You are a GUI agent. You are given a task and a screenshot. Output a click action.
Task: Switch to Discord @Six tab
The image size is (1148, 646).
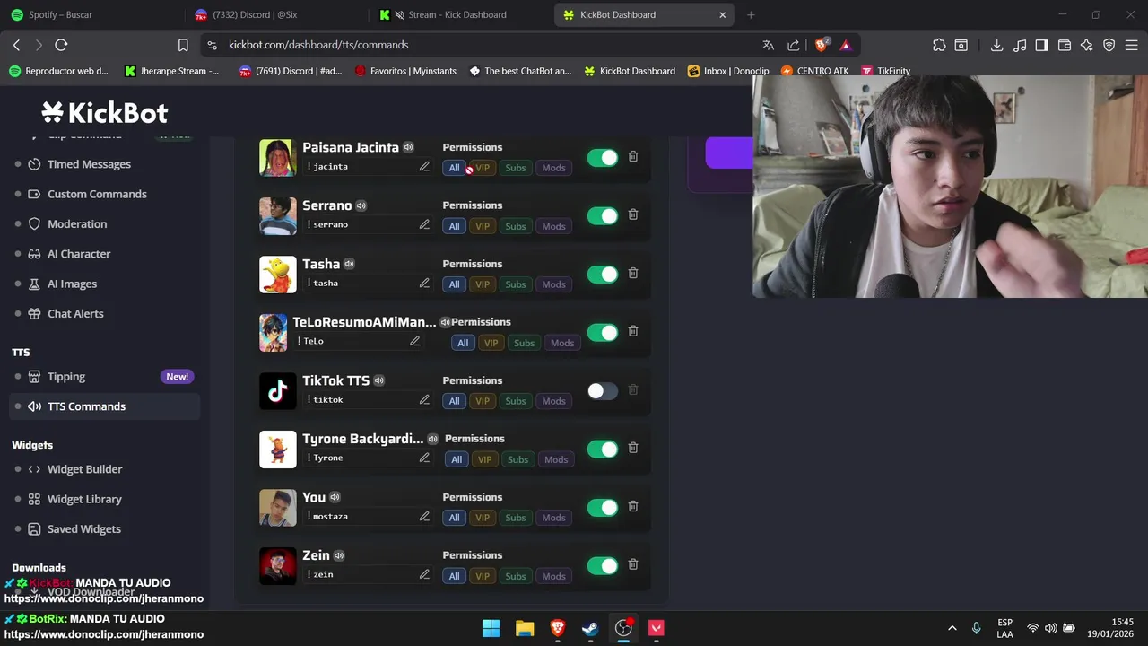[x=275, y=14]
